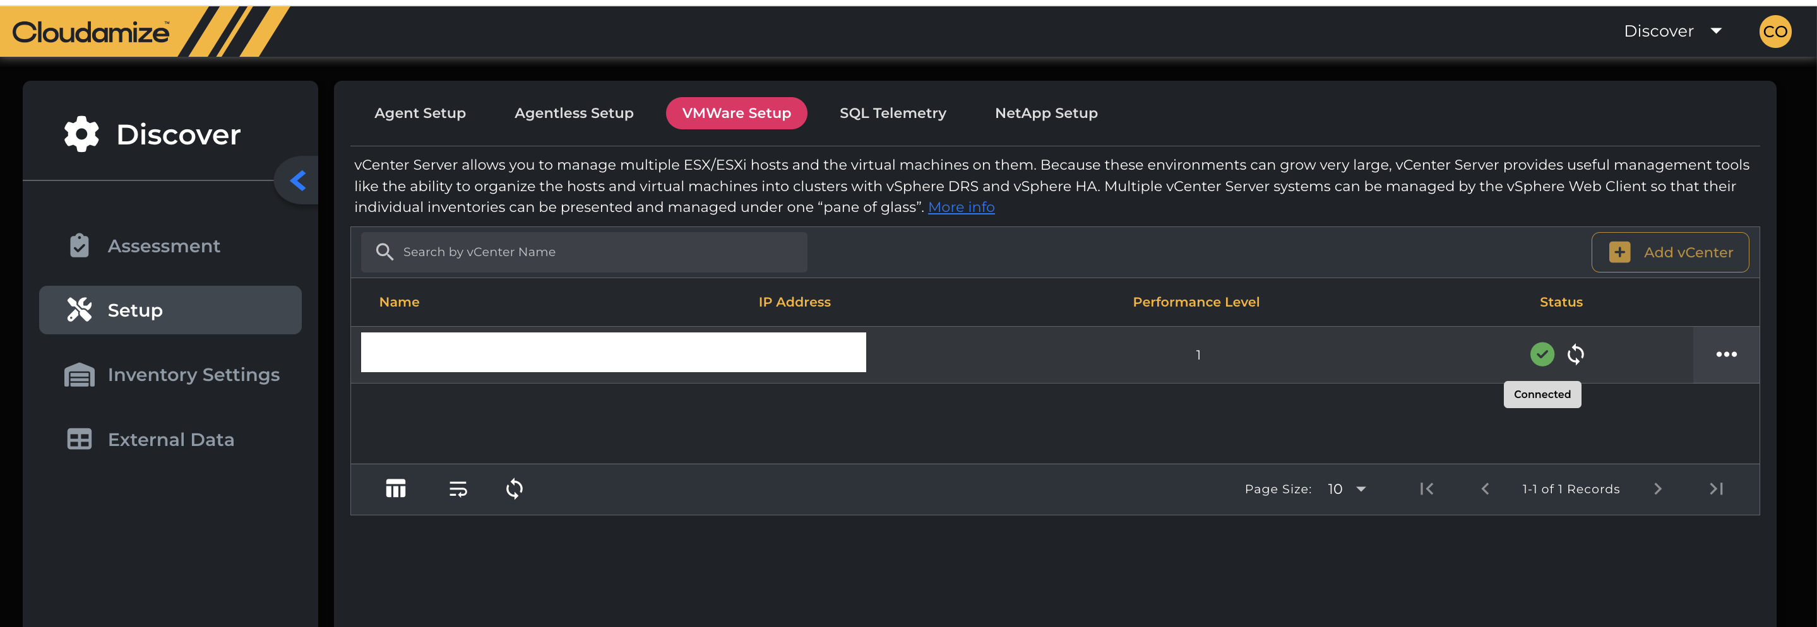Go to the next page
The image size is (1817, 627).
coord(1658,489)
